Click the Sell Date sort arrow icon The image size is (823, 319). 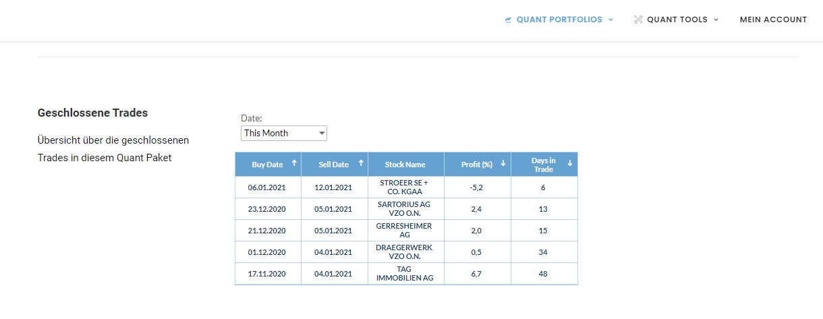pos(361,163)
